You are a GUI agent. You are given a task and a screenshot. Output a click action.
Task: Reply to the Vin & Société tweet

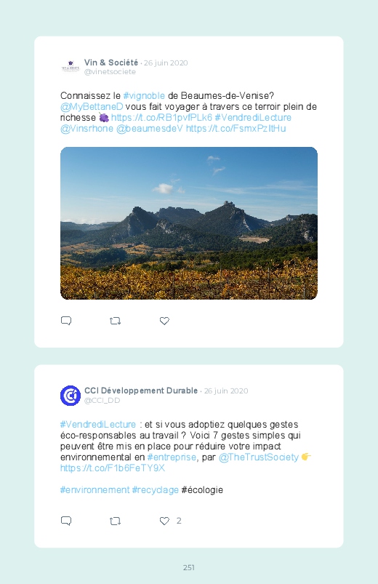(66, 321)
